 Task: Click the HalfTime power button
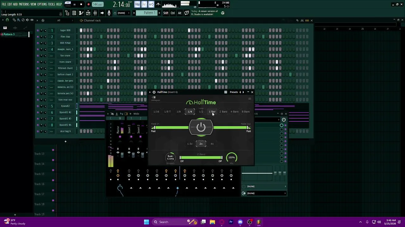201,127
